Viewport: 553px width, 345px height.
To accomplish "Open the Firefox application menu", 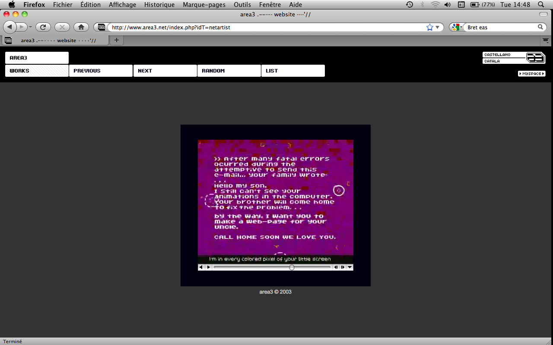I will [x=34, y=5].
